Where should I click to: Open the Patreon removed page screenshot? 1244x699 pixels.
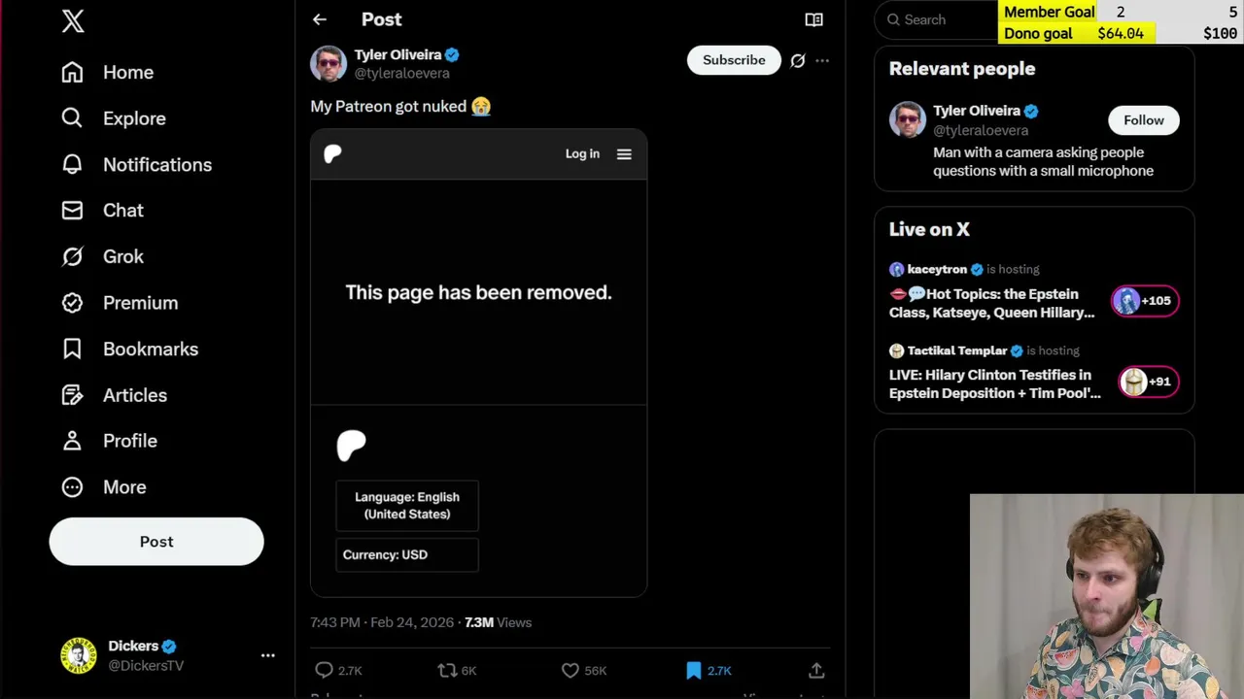(x=478, y=362)
